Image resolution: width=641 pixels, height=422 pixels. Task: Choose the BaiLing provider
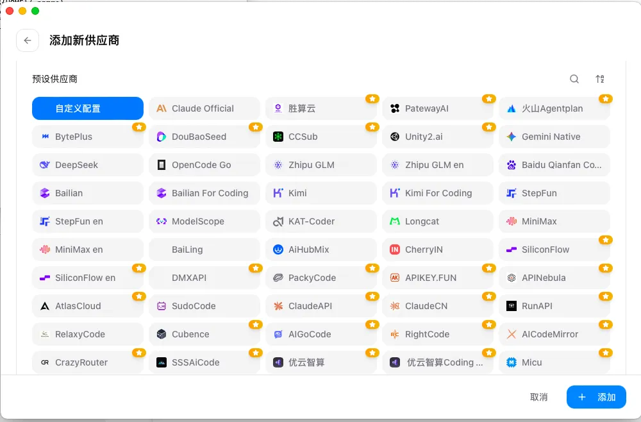pyautogui.click(x=204, y=249)
